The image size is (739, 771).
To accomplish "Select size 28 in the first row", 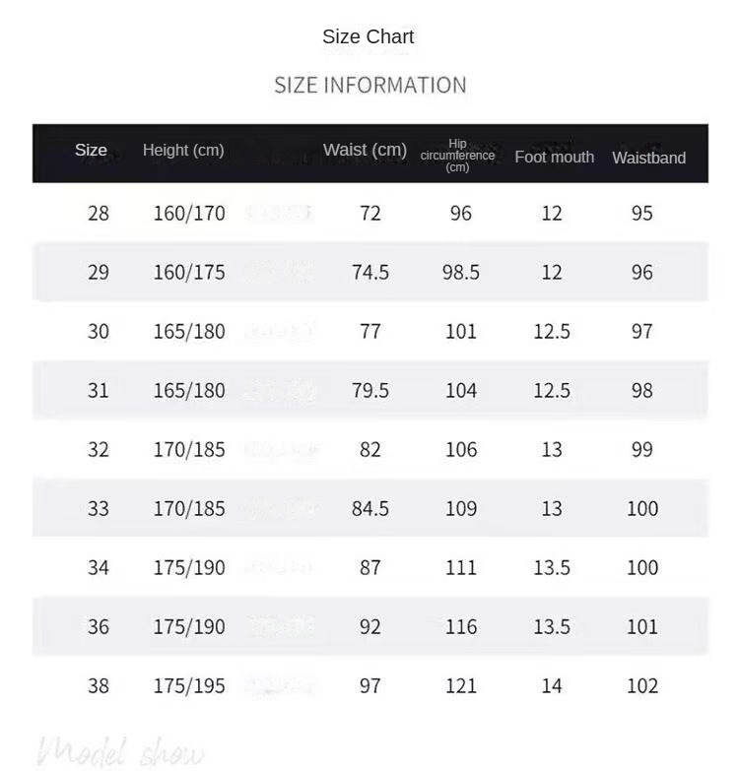I will point(99,213).
